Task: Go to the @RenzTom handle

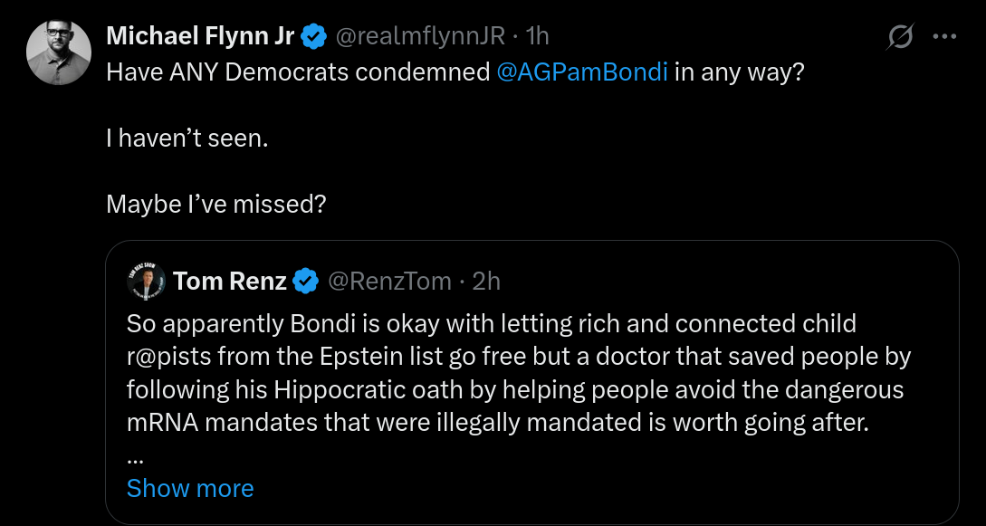Action: (x=389, y=281)
